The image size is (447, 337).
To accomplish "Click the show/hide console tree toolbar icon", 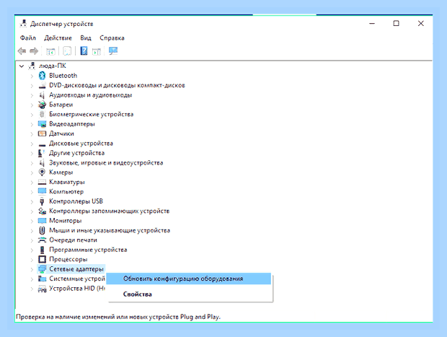I will [50, 52].
